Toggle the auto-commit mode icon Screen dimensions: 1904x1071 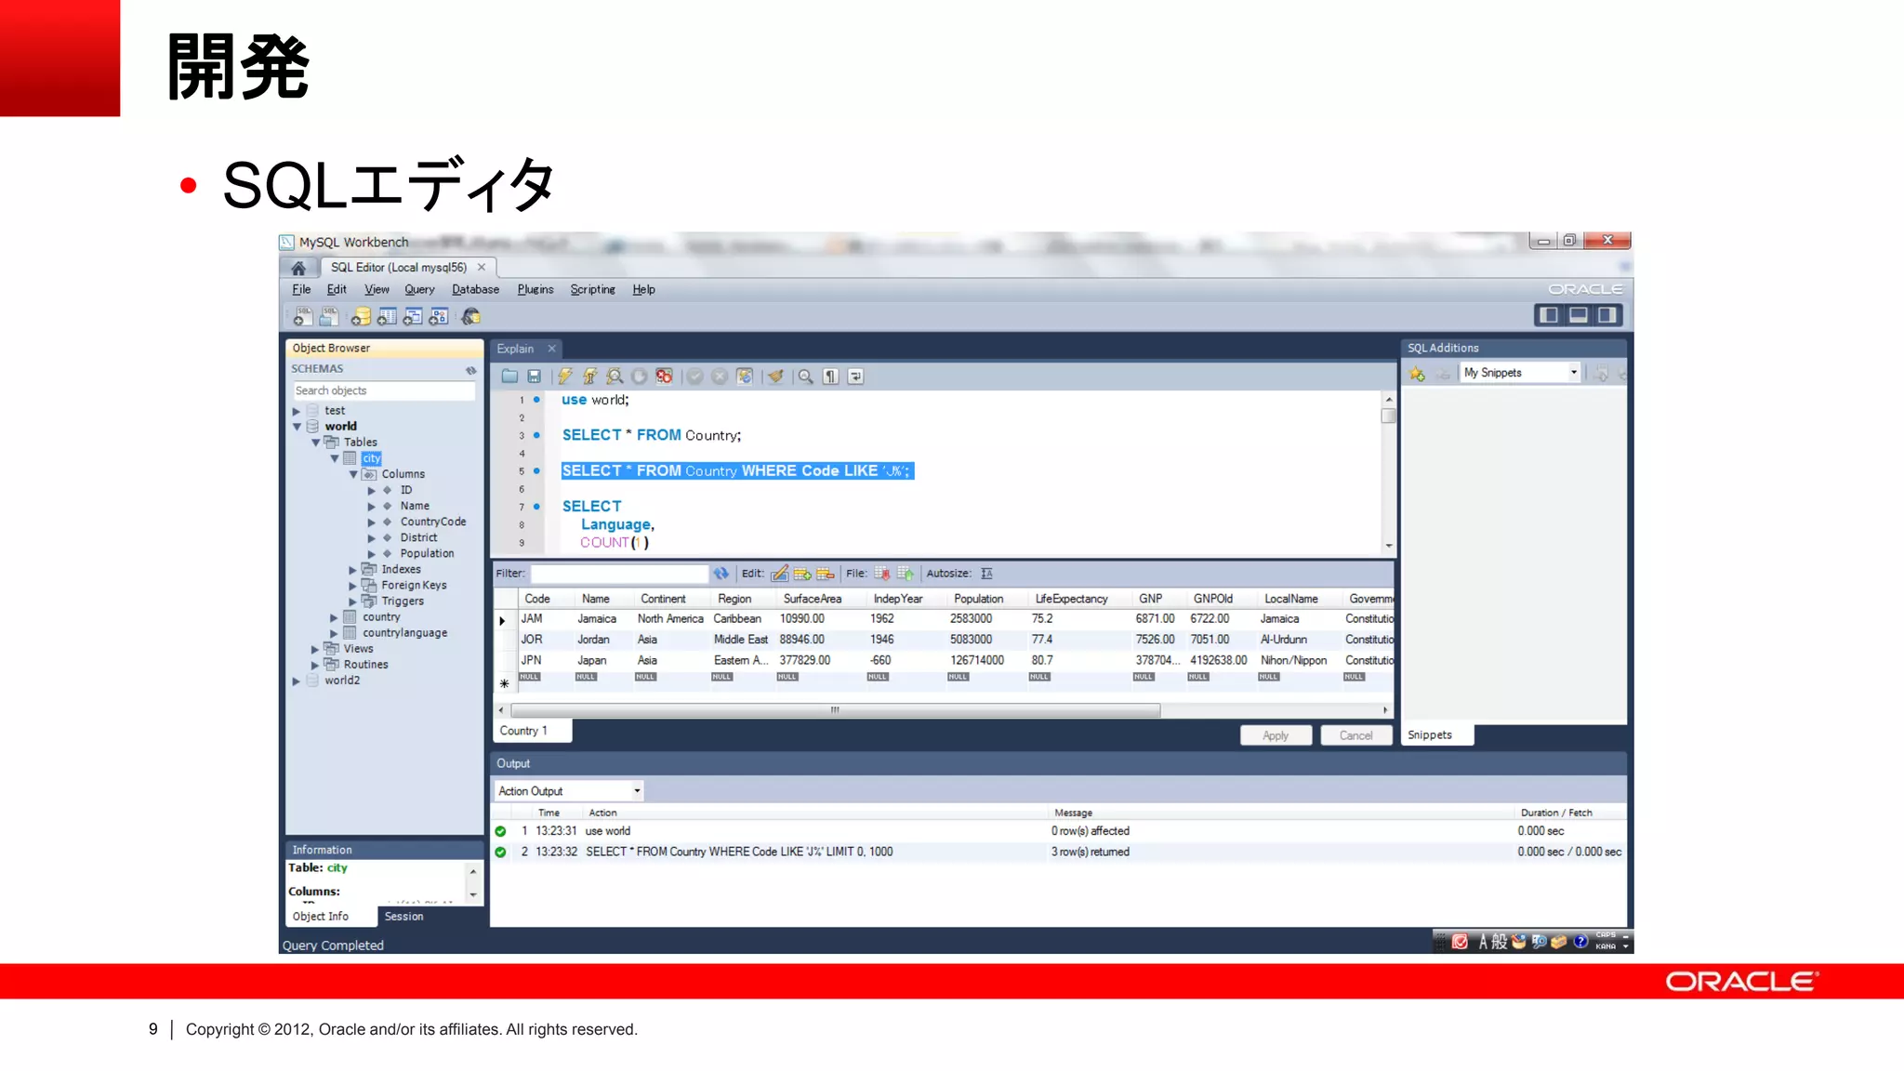point(745,377)
